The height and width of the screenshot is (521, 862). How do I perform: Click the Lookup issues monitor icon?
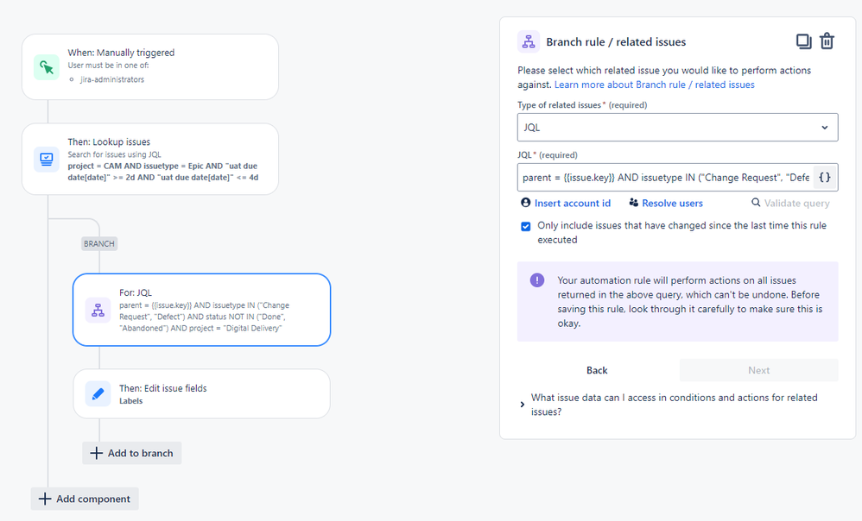[47, 160]
